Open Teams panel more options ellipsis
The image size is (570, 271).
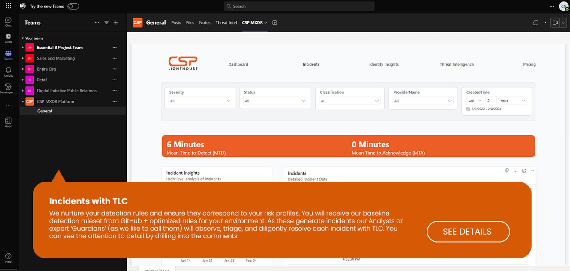pos(97,22)
